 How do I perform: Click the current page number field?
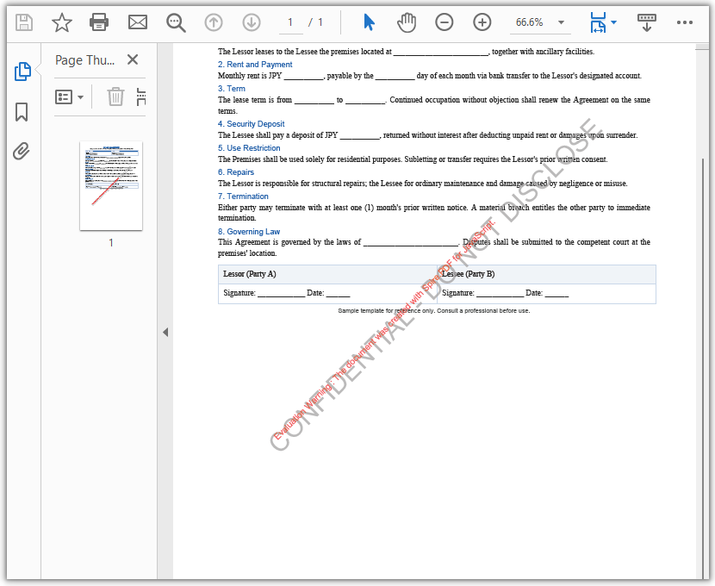pyautogui.click(x=290, y=22)
